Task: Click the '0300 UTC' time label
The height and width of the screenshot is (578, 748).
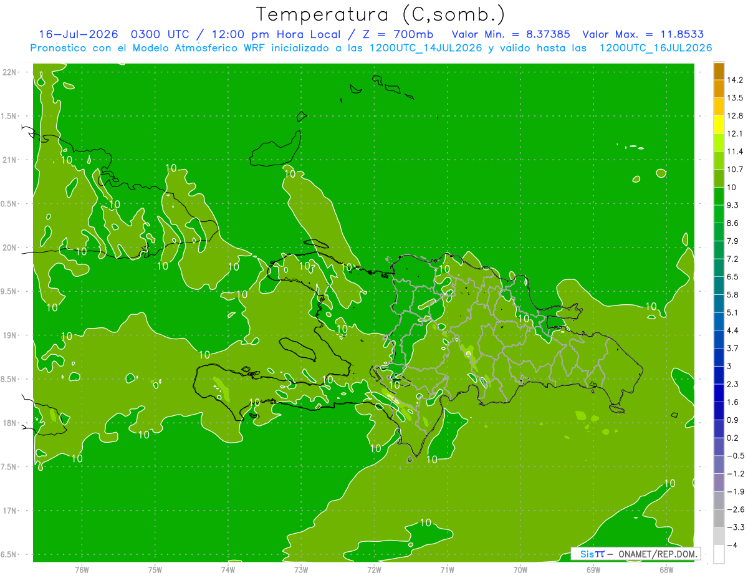Action: pyautogui.click(x=160, y=34)
